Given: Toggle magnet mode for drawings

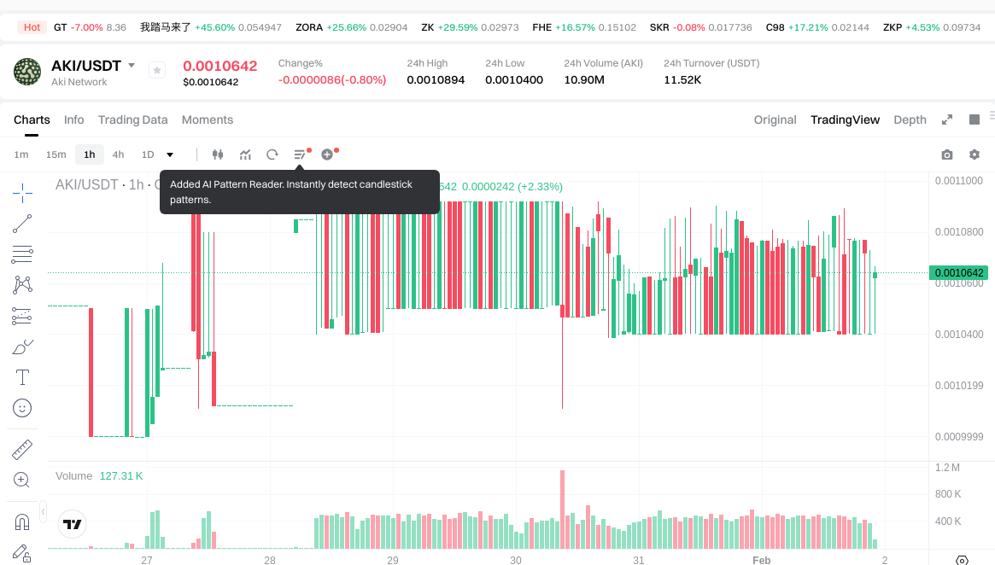Looking at the screenshot, I should coord(22,521).
